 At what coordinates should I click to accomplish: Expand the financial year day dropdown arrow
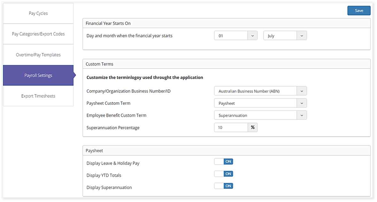click(x=252, y=36)
